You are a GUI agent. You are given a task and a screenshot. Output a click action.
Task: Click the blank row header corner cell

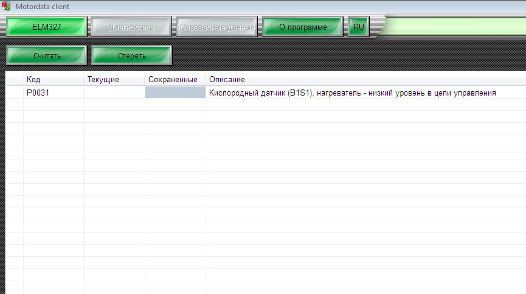point(15,79)
